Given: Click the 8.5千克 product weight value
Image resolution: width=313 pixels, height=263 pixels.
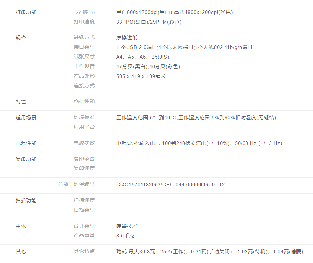Looking at the screenshot, I should [x=125, y=236].
